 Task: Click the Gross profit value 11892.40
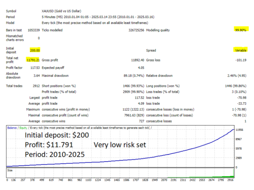(x=137, y=60)
